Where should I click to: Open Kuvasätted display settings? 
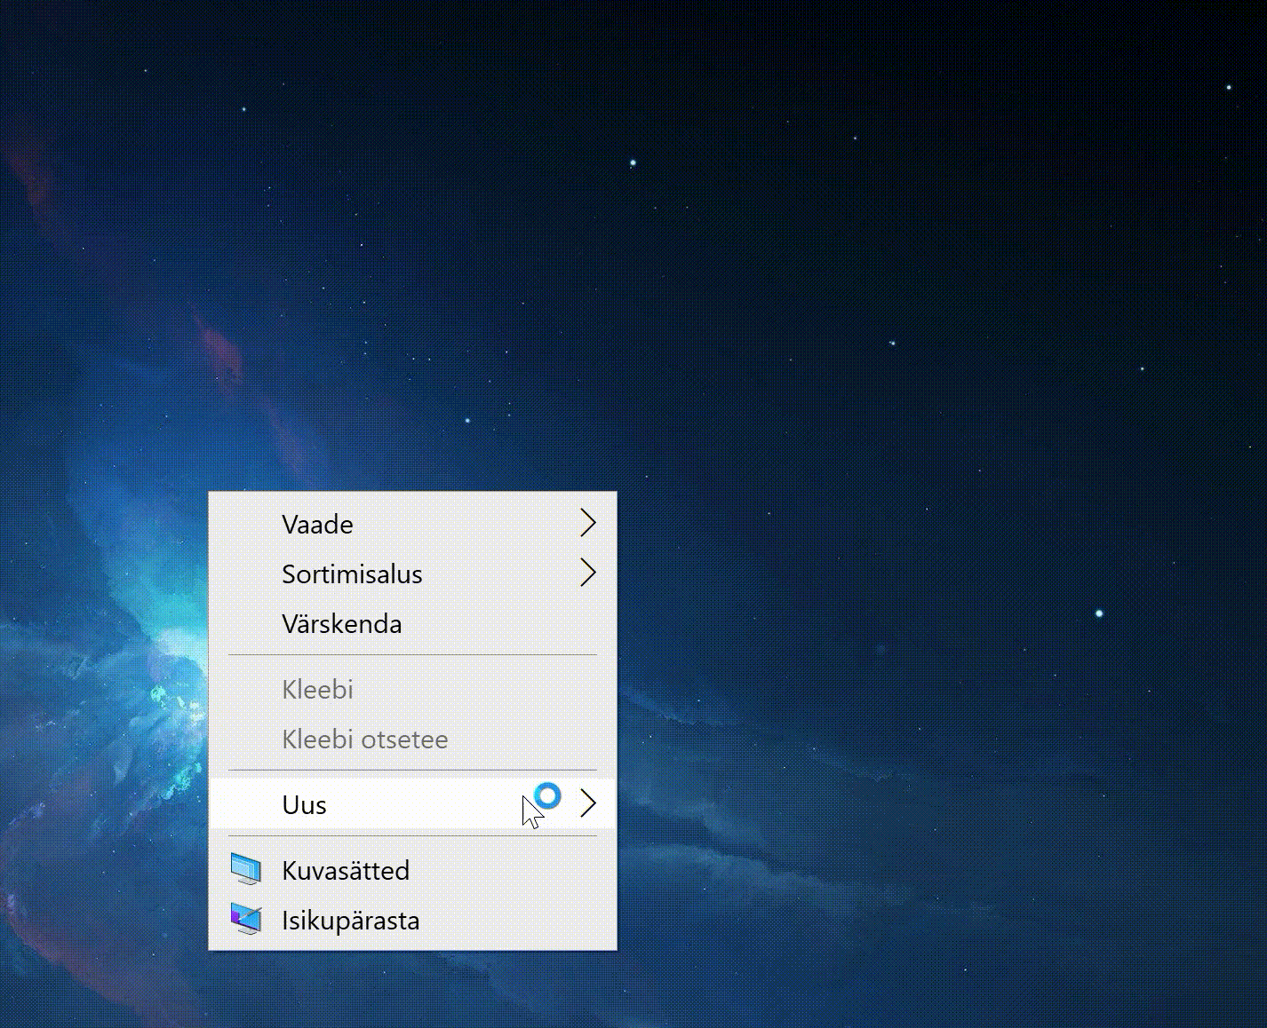point(346,871)
